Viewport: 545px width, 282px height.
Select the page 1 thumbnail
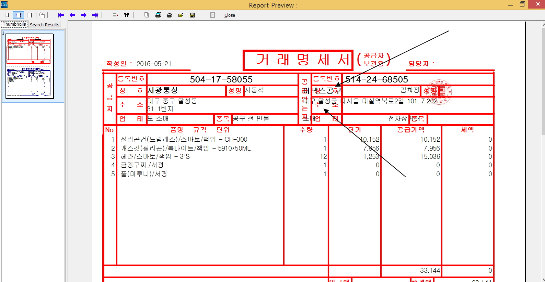point(30,66)
